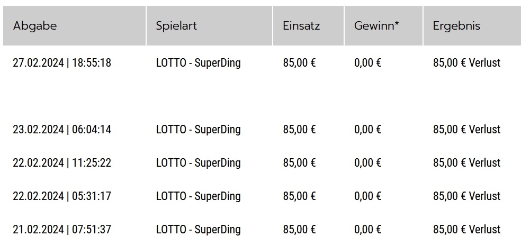Click LOTTO - SuperDing in the 05:31:17 row

tap(199, 196)
